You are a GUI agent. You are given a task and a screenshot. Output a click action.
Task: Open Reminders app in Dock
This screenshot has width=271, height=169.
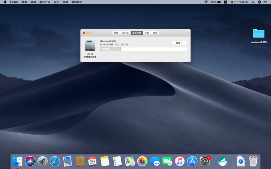(117, 161)
